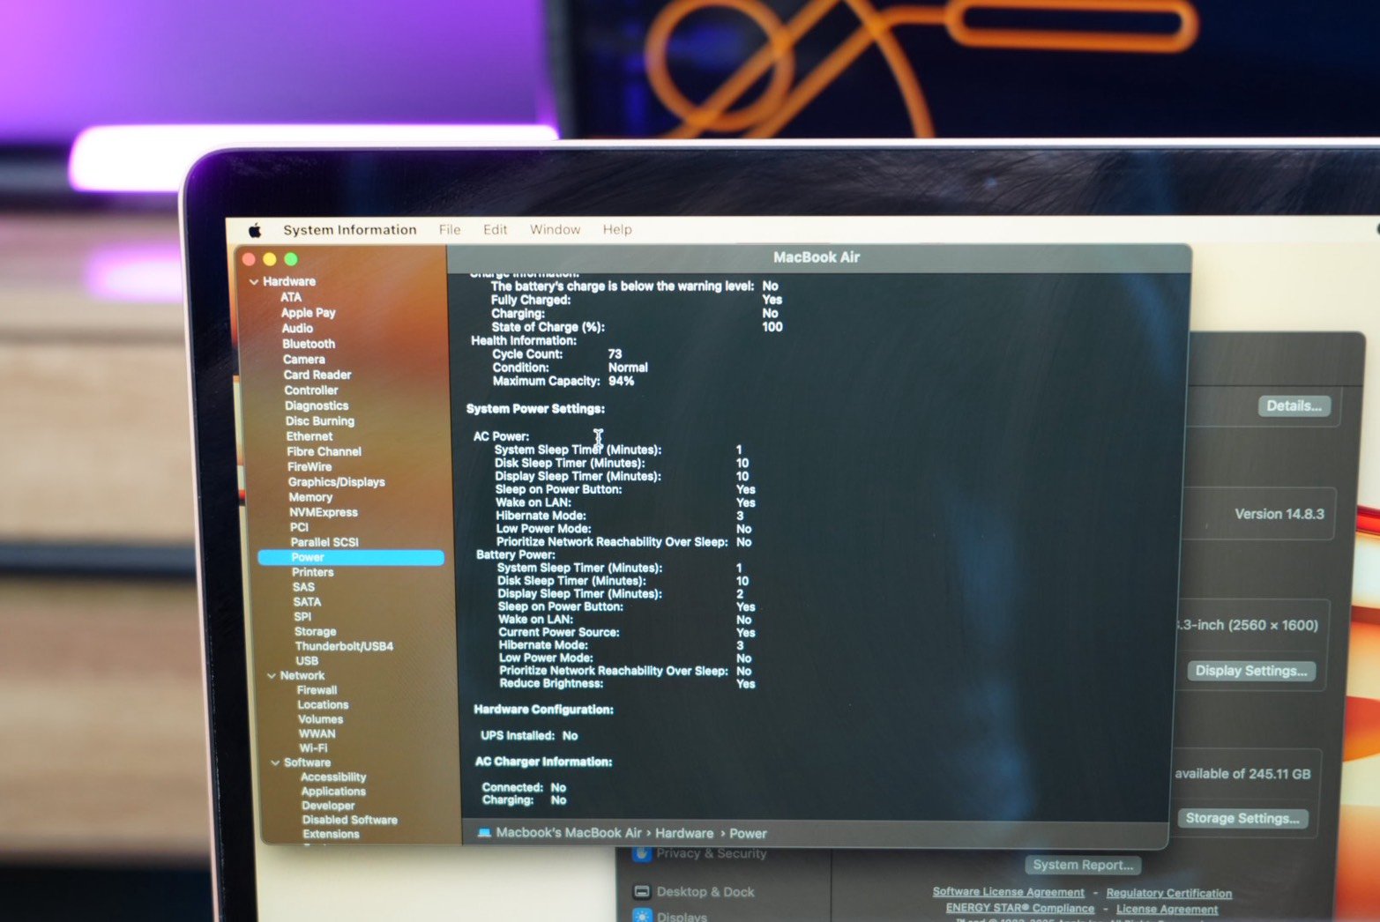Select Bluetooth in the Hardware list
This screenshot has height=922, width=1380.
309,344
